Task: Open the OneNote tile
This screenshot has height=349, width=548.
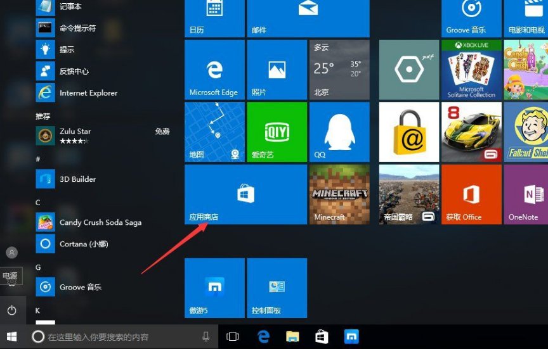Action: coord(526,194)
